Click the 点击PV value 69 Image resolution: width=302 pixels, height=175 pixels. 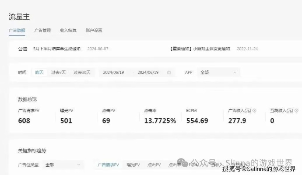coord(106,121)
